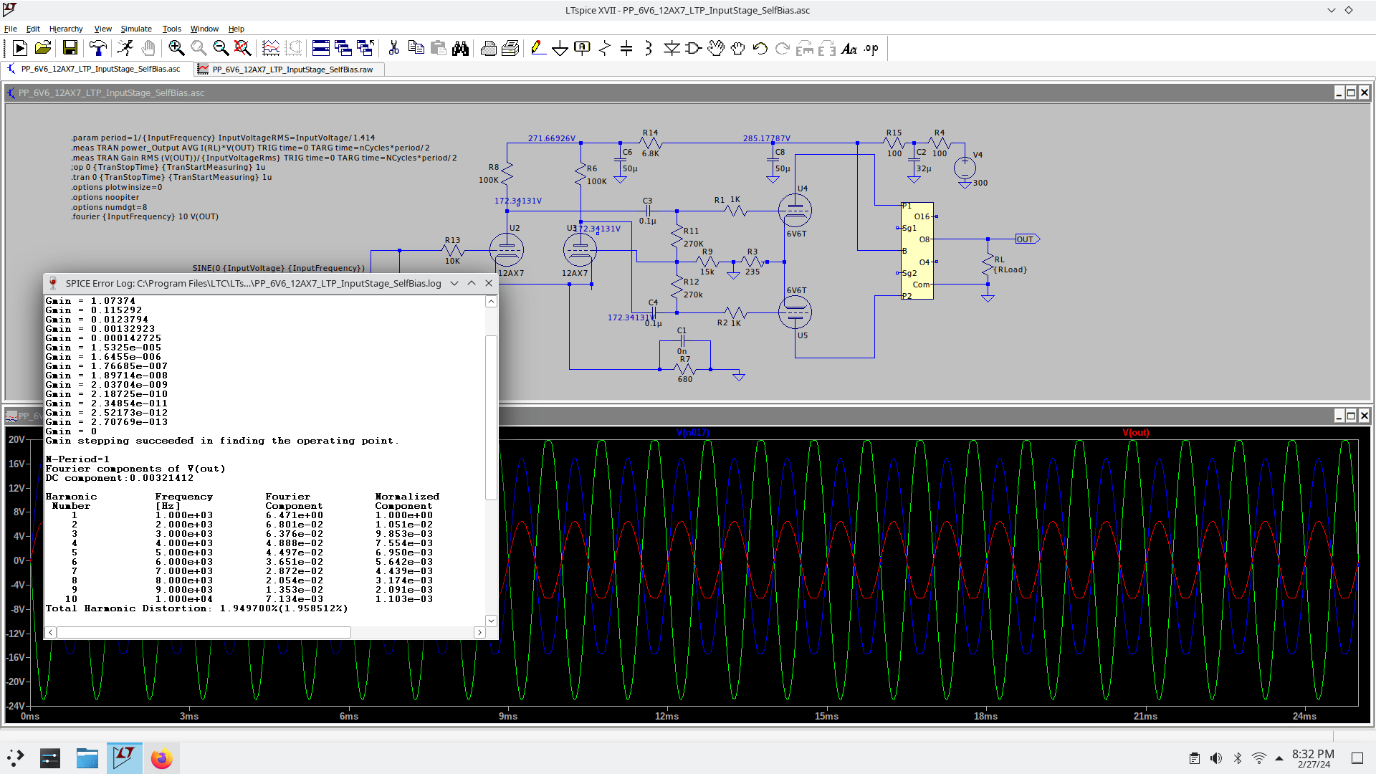
Task: Click the error log scrollbar up arrow
Action: click(x=491, y=302)
